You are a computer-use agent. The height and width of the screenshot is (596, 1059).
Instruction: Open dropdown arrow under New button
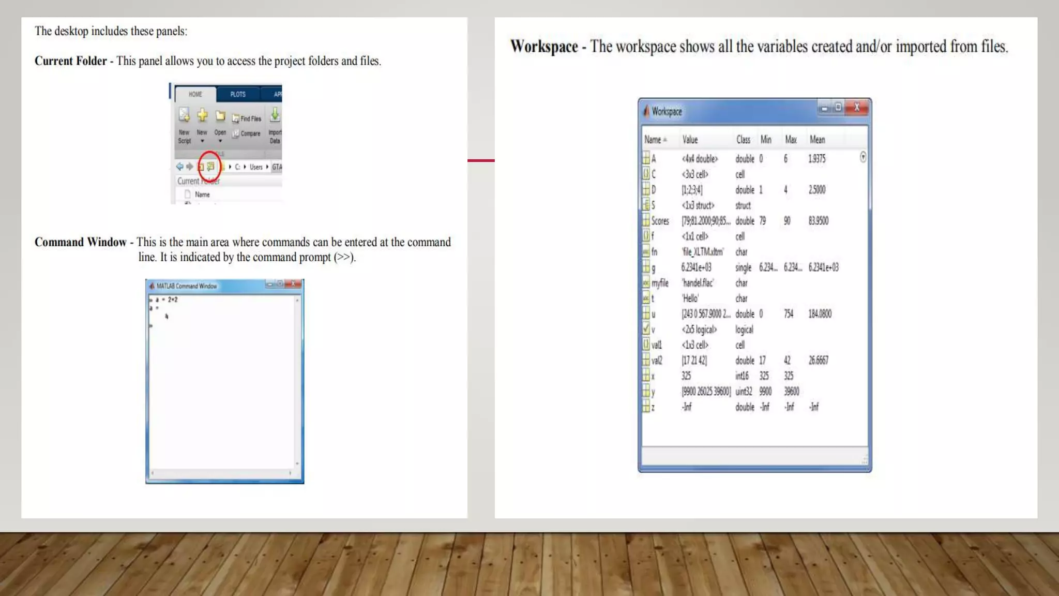(202, 141)
